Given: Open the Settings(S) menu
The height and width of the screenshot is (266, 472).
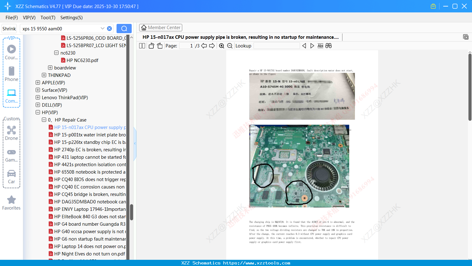Looking at the screenshot, I should tap(72, 18).
